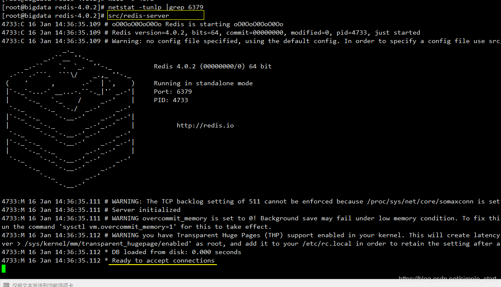Click 'Running in standalone mode' text

coord(203,83)
